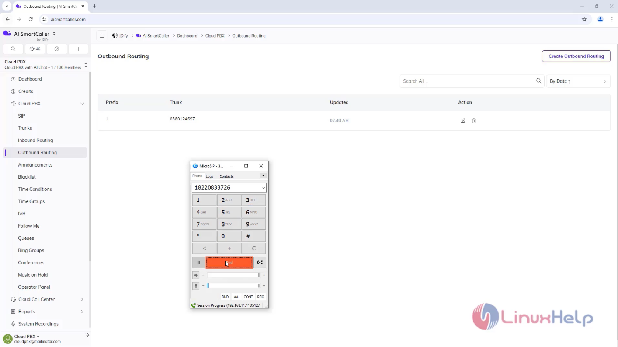Open browser three-dot menu
618x347 pixels.
[612, 19]
